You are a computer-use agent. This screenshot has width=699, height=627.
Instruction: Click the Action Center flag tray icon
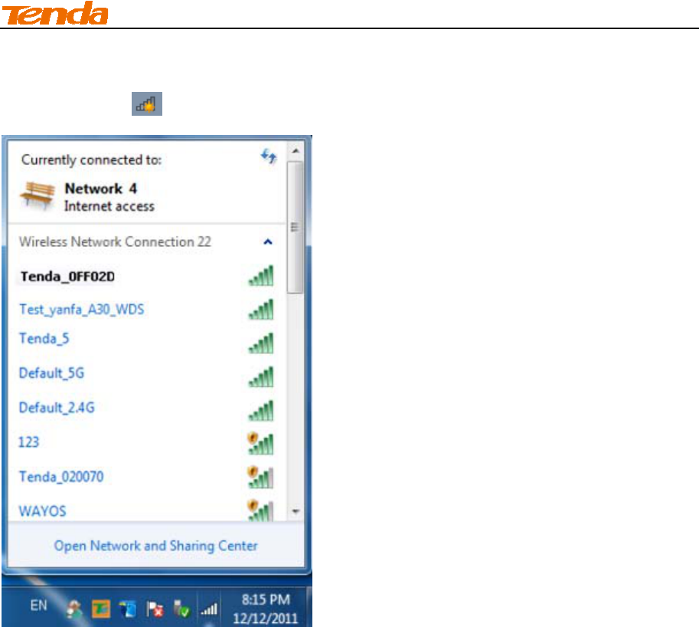click(155, 609)
